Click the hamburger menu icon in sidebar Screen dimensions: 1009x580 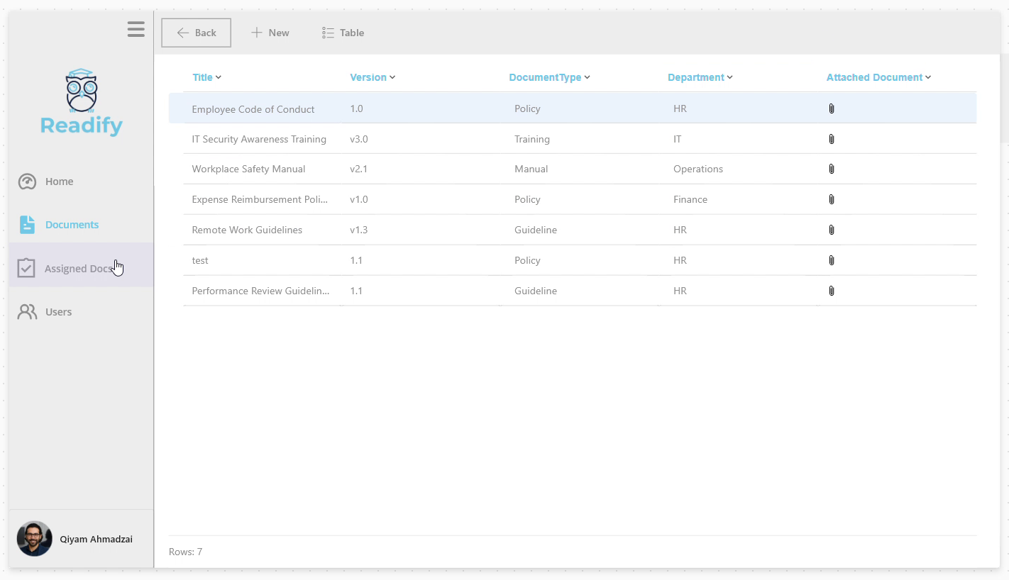click(x=136, y=29)
